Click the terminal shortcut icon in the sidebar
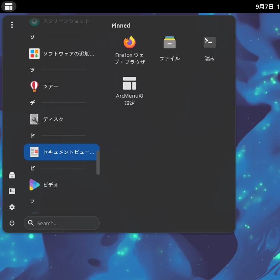 12,191
